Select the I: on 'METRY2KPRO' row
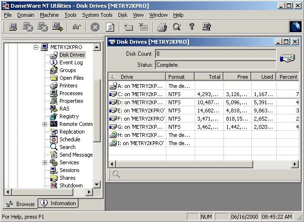Screen dimensions: 304x222 pyautogui.click(x=204, y=143)
